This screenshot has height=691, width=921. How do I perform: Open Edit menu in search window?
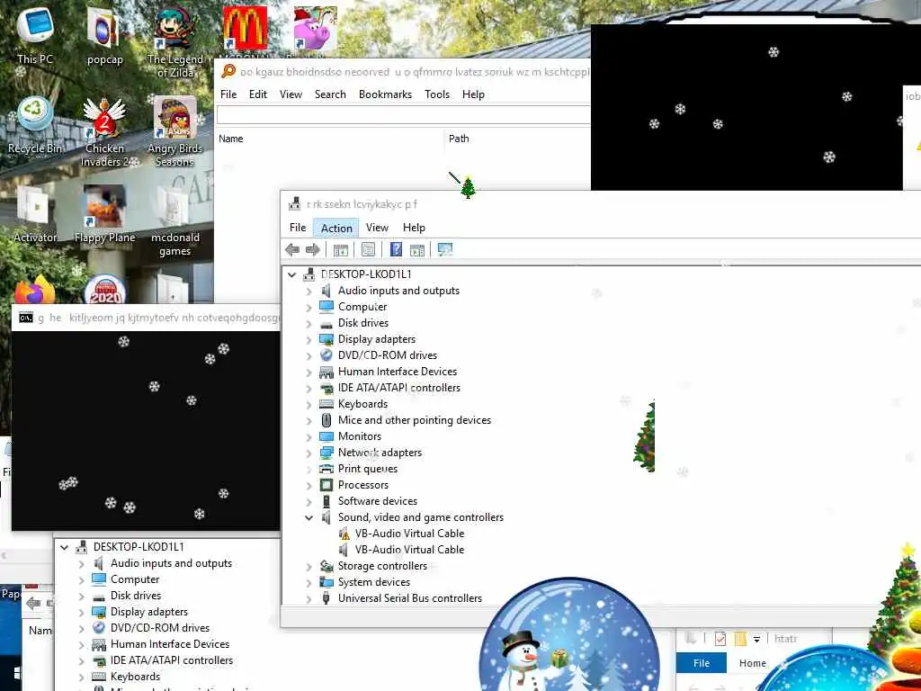coord(258,94)
